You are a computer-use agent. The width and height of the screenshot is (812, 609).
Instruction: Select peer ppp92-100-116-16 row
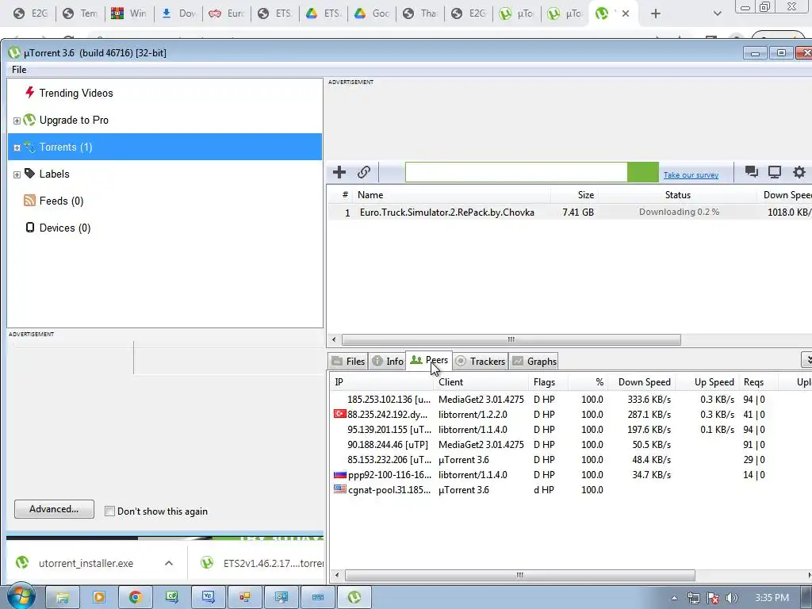[x=569, y=474]
